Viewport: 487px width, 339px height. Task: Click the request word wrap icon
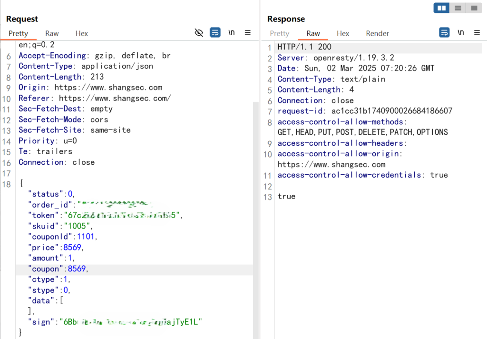[215, 33]
